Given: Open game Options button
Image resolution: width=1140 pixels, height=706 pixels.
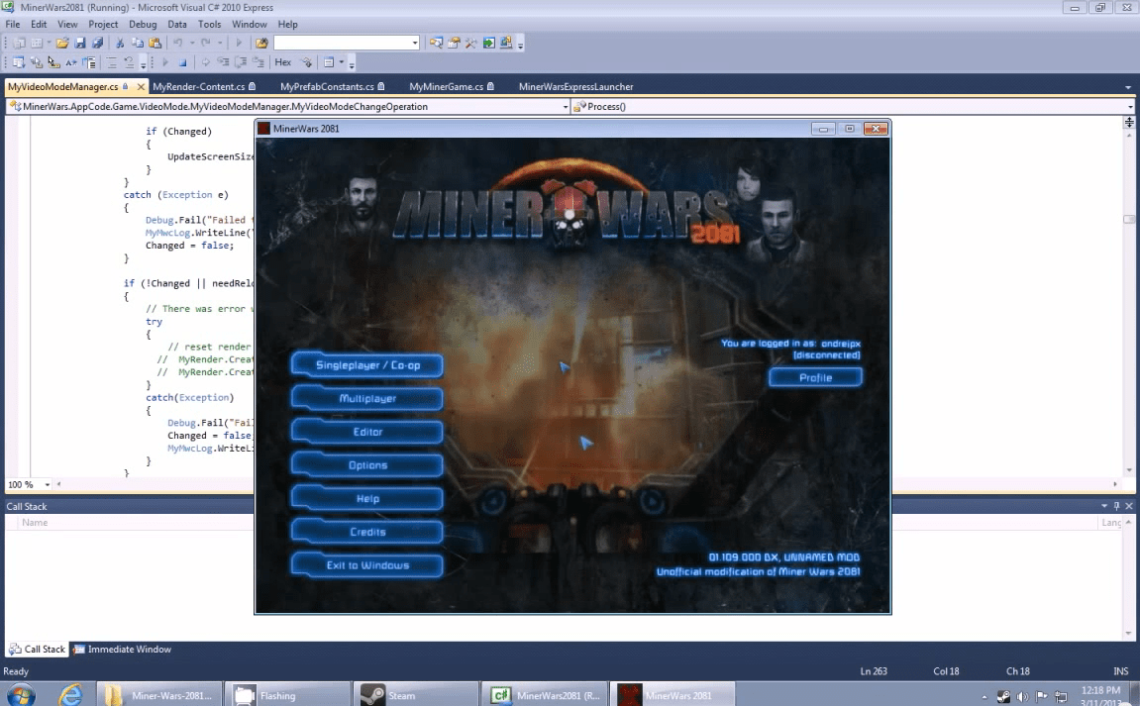Looking at the screenshot, I should (367, 465).
